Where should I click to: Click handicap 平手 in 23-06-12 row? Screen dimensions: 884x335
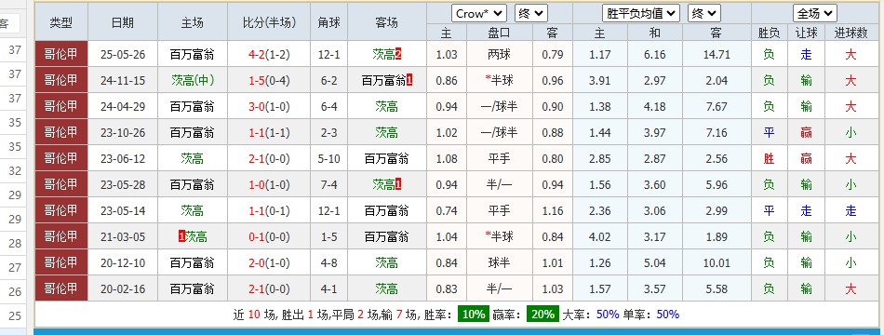point(500,159)
